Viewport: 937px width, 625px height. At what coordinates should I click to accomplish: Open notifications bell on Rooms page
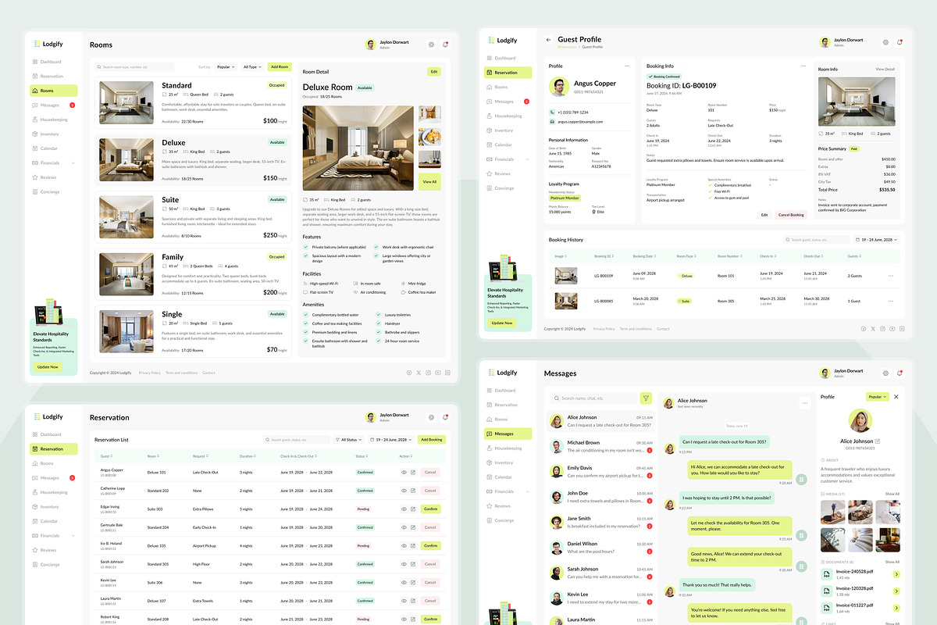coord(445,45)
